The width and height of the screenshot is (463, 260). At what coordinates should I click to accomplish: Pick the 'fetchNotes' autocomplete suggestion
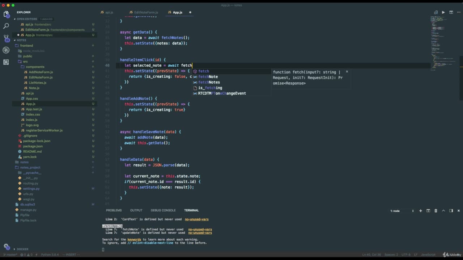coord(231,82)
